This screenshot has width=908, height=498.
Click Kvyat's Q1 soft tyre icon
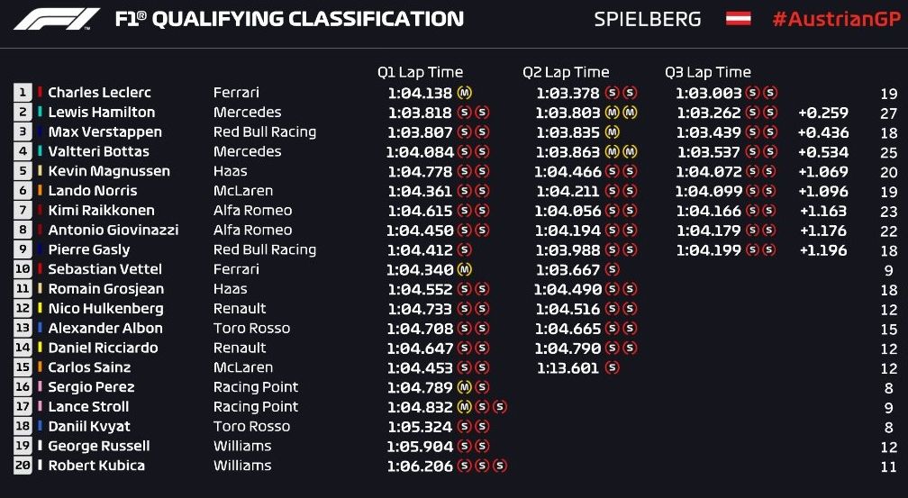(x=465, y=427)
